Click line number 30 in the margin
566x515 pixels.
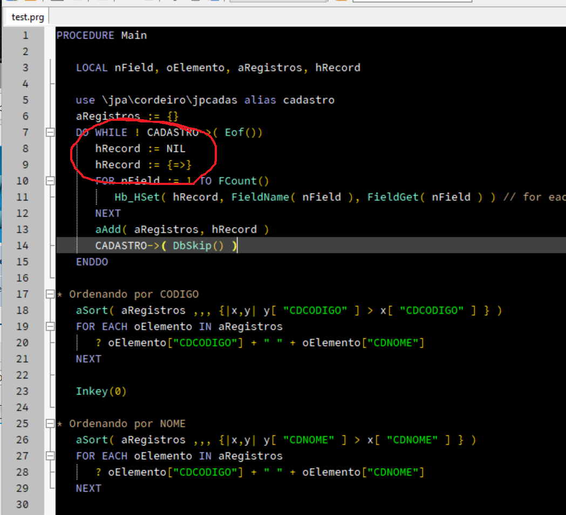[22, 505]
